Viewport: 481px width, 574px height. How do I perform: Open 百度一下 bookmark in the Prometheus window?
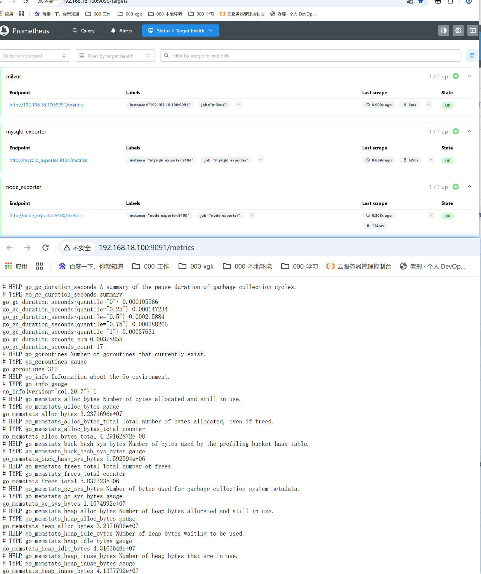tap(57, 14)
